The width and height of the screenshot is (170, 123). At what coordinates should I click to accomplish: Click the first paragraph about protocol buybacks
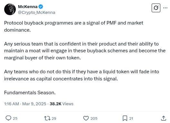[x=74, y=26]
